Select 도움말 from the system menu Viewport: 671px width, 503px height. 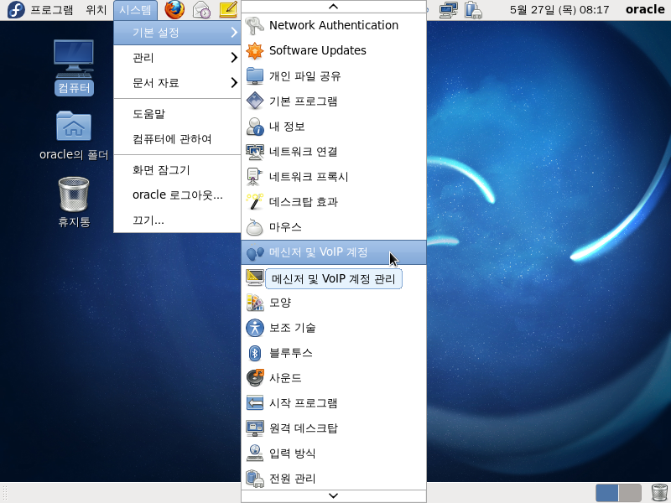tap(177, 114)
